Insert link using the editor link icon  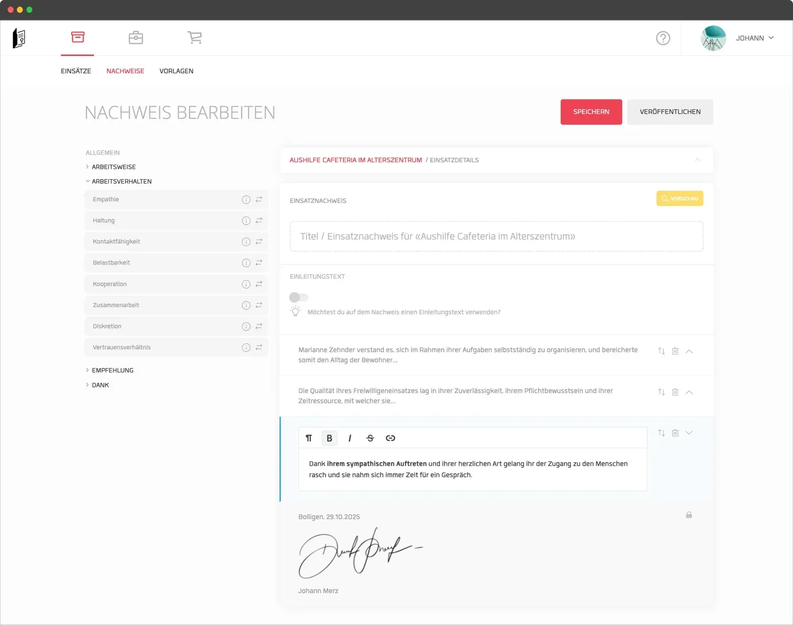(390, 438)
